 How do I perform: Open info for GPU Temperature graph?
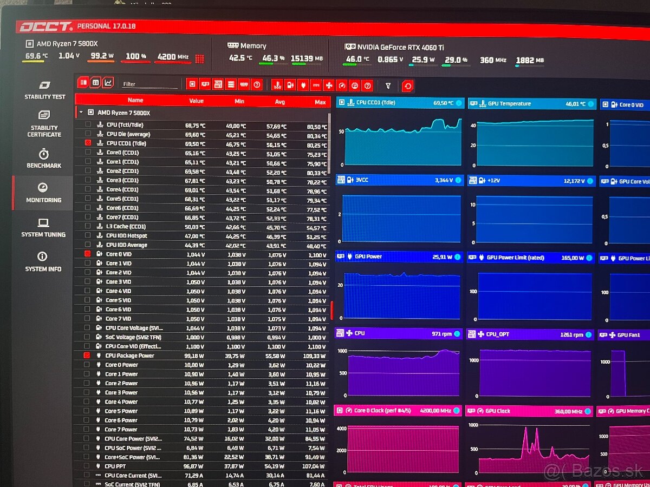point(590,104)
